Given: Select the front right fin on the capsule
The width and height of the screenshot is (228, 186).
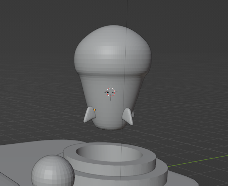Looking at the screenshot, I should coord(128,116).
